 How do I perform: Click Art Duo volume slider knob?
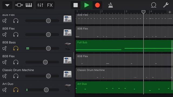[46, 90]
